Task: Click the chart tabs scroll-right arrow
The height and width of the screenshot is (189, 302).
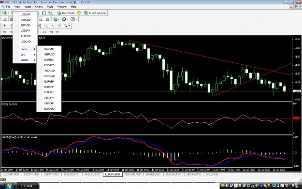Action: point(299,174)
